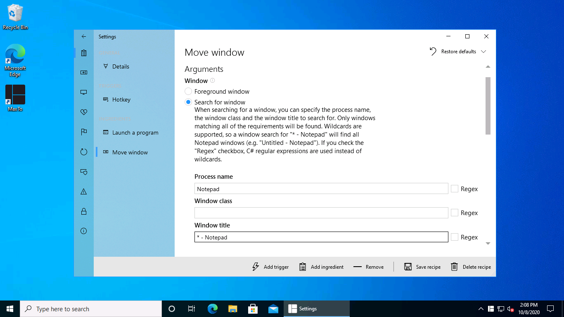Screen dimensions: 564x317
Task: Open the warning triangle sidebar icon
Action: [x=84, y=192]
